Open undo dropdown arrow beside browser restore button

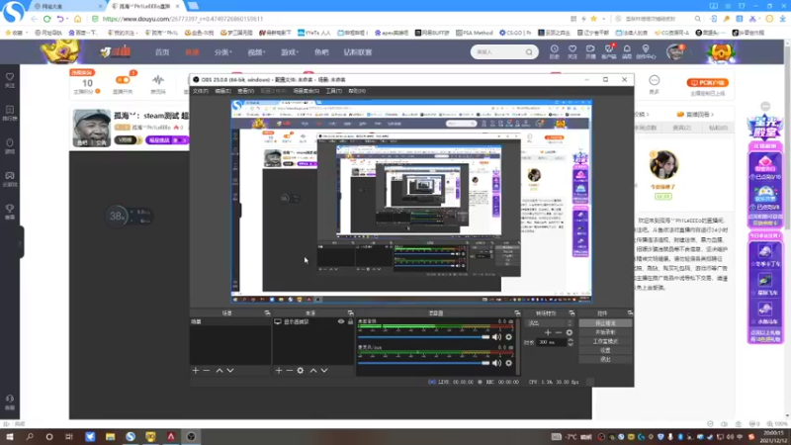click(x=67, y=19)
